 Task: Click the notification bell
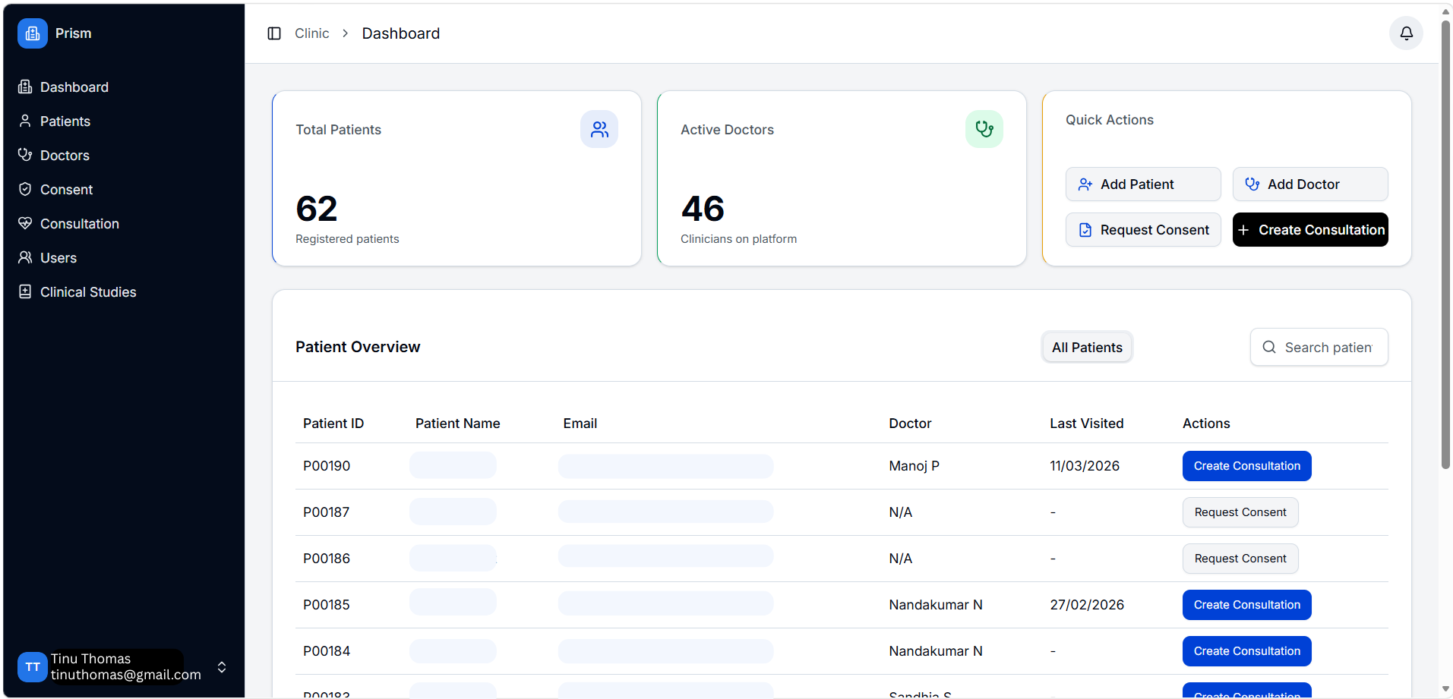(1405, 33)
